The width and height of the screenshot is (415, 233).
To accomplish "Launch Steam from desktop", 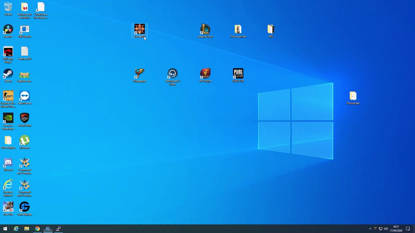I will pyautogui.click(x=8, y=76).
